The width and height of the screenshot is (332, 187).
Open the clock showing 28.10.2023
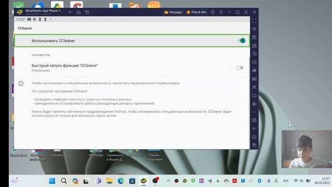[322, 181]
